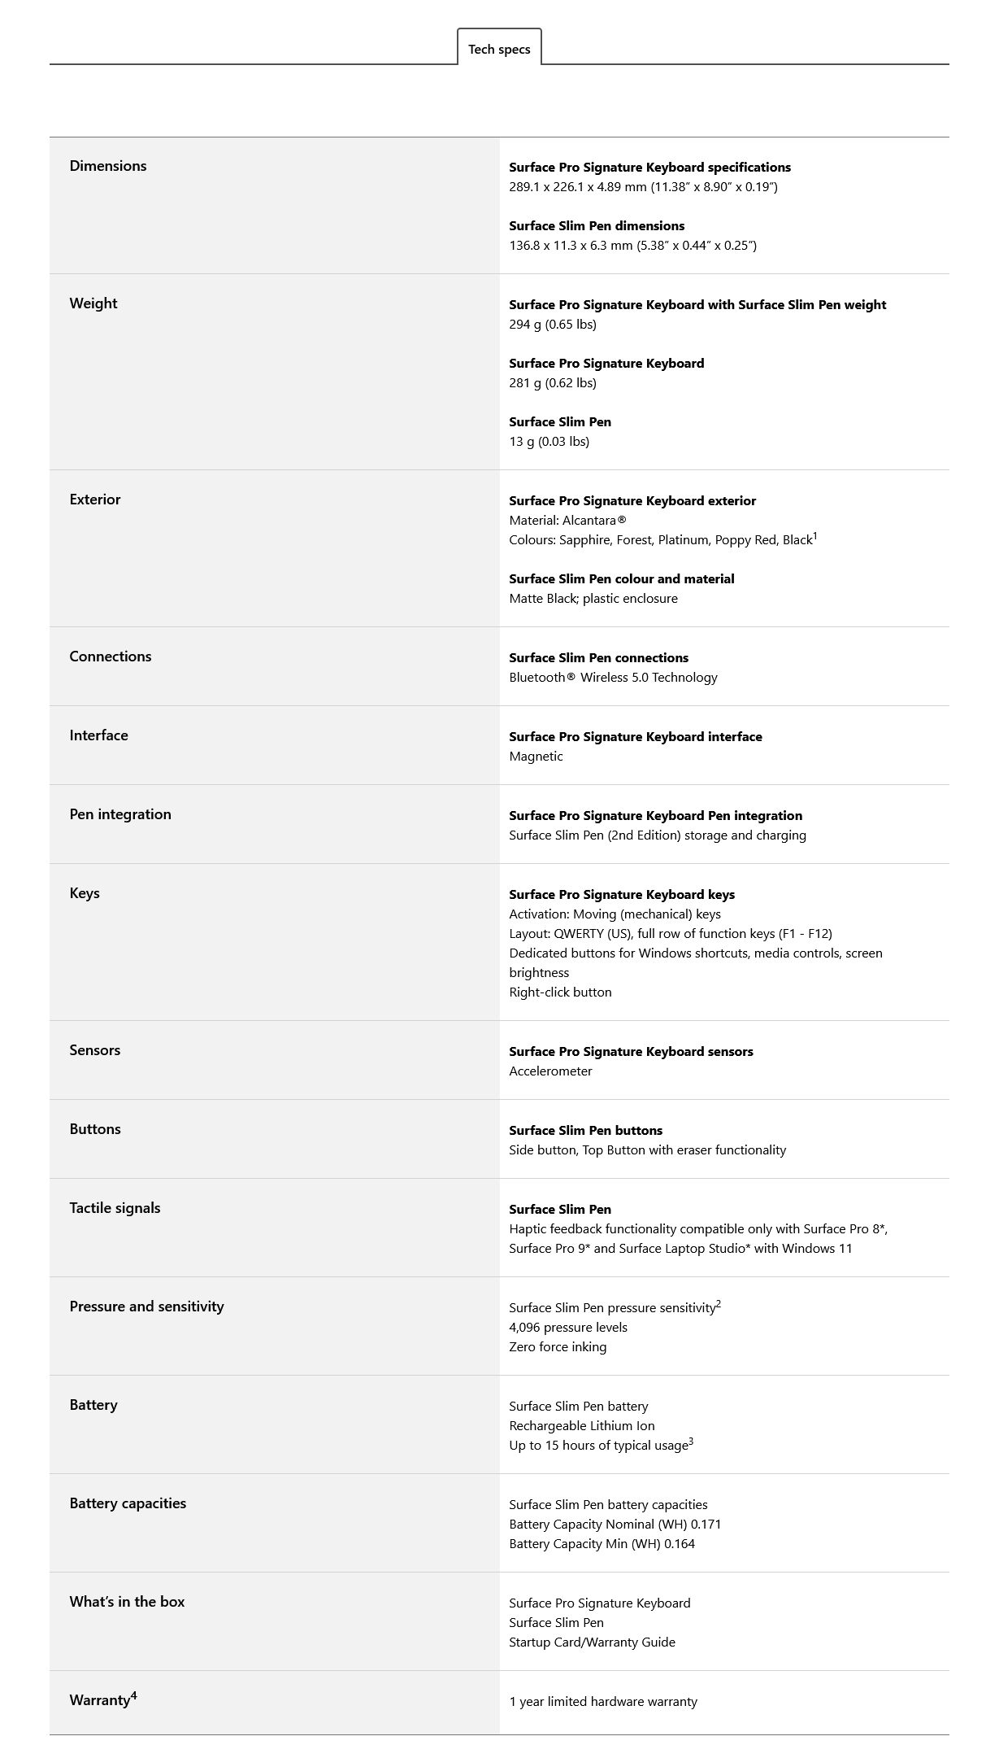Viewport: 999px width, 1758px height.
Task: Open footnote 4 next to Warranty
Action: 133,1695
